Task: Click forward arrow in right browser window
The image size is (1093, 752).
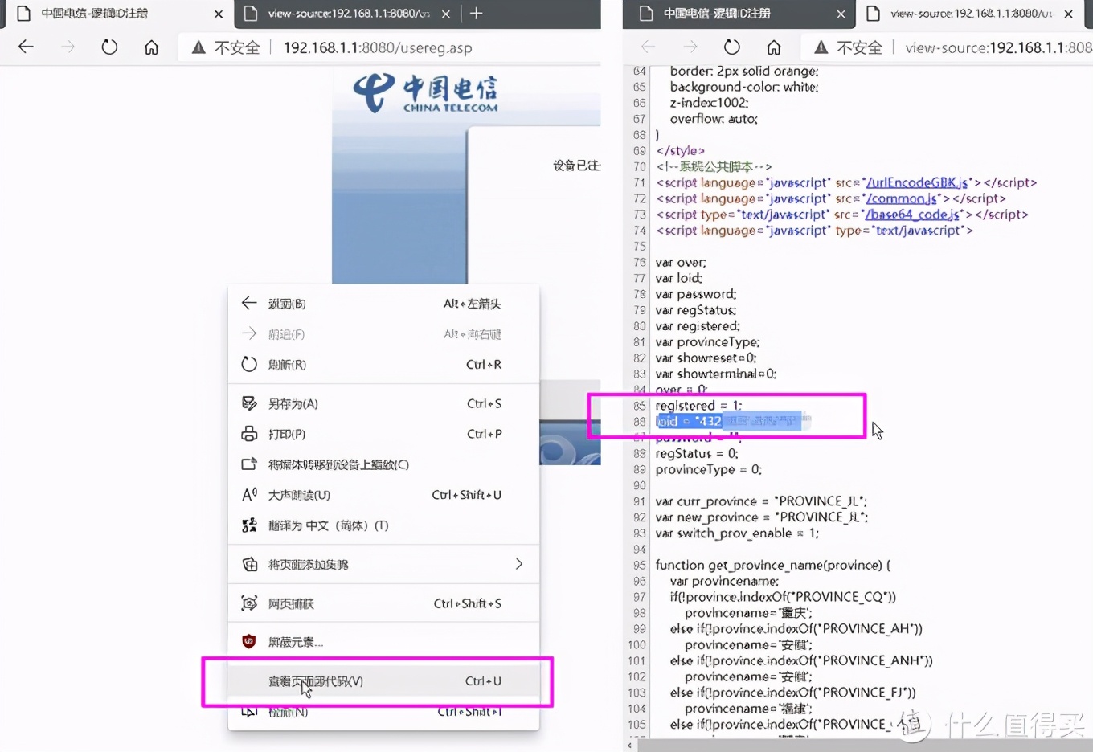Action: (x=690, y=47)
